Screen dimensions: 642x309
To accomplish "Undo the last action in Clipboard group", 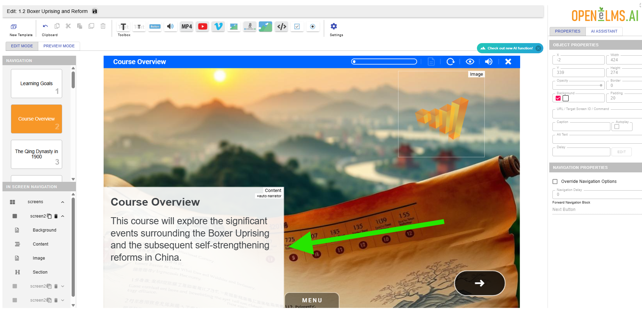I will (x=45, y=26).
